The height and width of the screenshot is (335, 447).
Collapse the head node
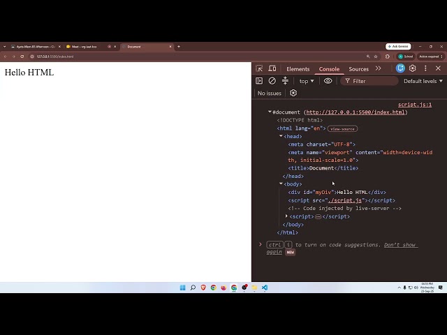click(281, 136)
